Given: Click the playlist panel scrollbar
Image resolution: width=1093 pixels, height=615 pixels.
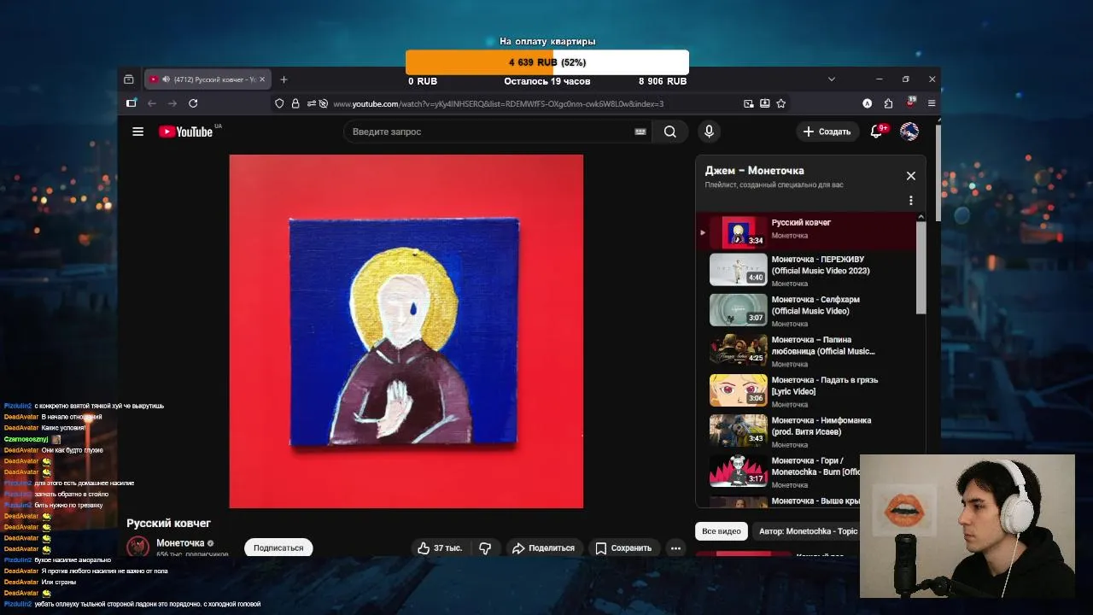Looking at the screenshot, I should coord(921,268).
